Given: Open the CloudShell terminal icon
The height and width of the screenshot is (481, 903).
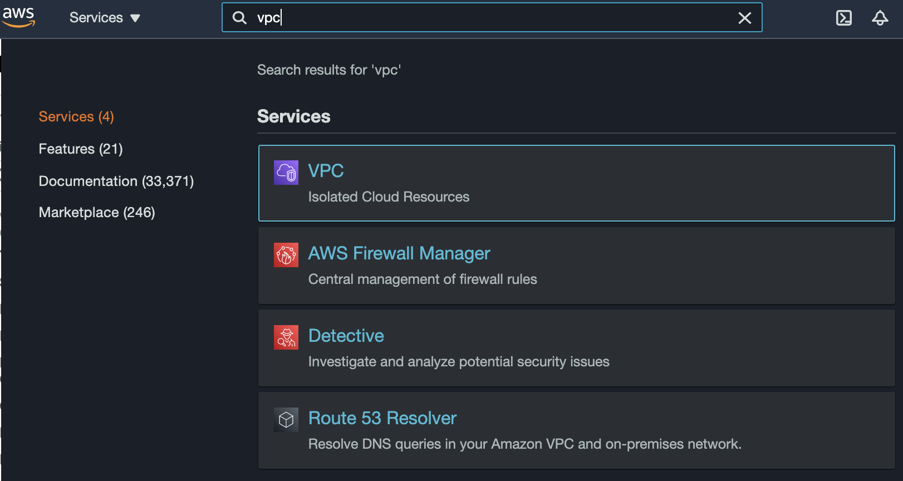Looking at the screenshot, I should coord(843,18).
